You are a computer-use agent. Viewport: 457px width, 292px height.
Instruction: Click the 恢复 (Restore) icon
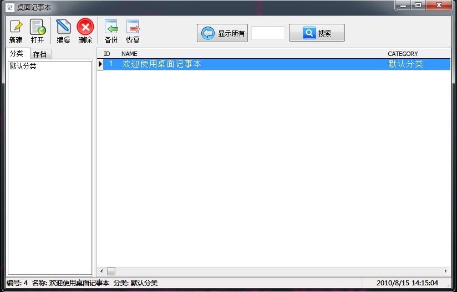click(133, 27)
